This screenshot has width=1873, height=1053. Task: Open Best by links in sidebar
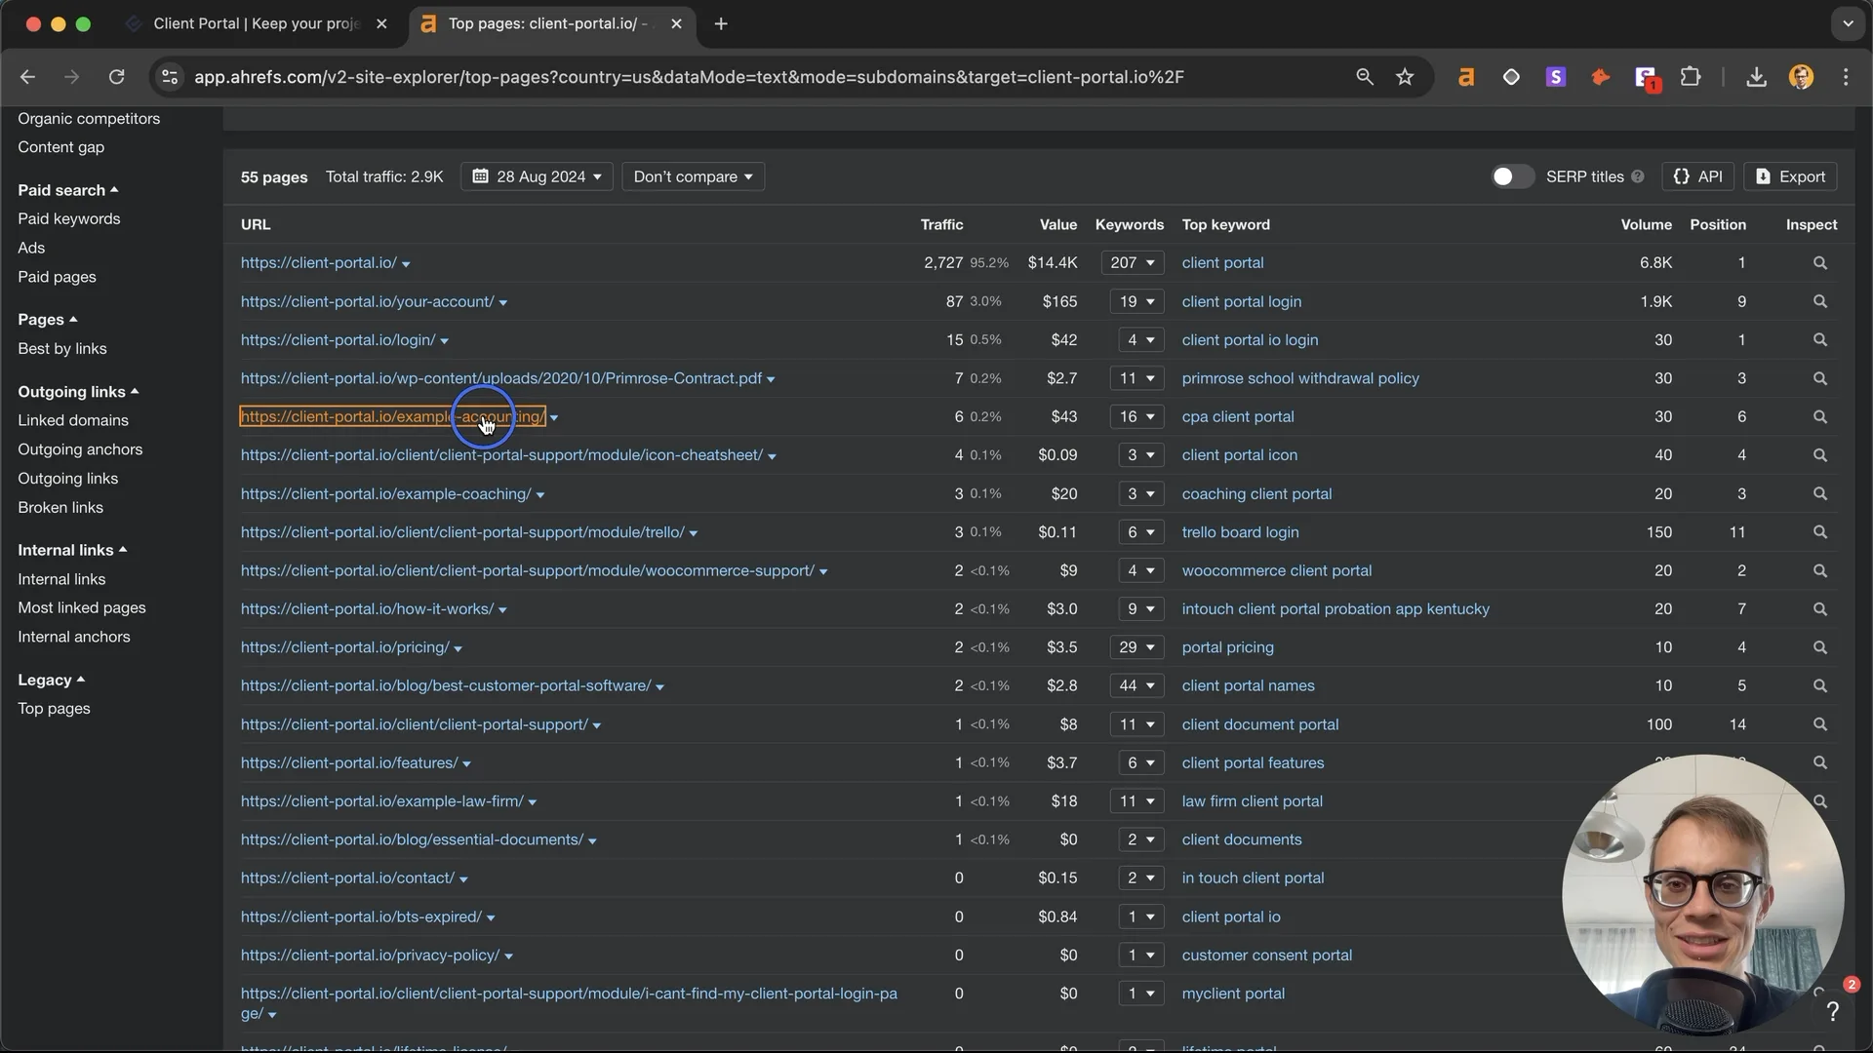62,349
